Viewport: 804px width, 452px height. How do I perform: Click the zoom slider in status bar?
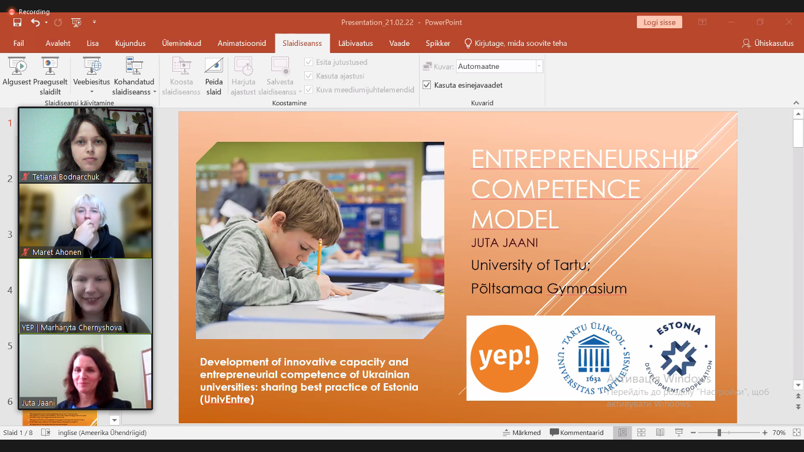click(x=719, y=433)
